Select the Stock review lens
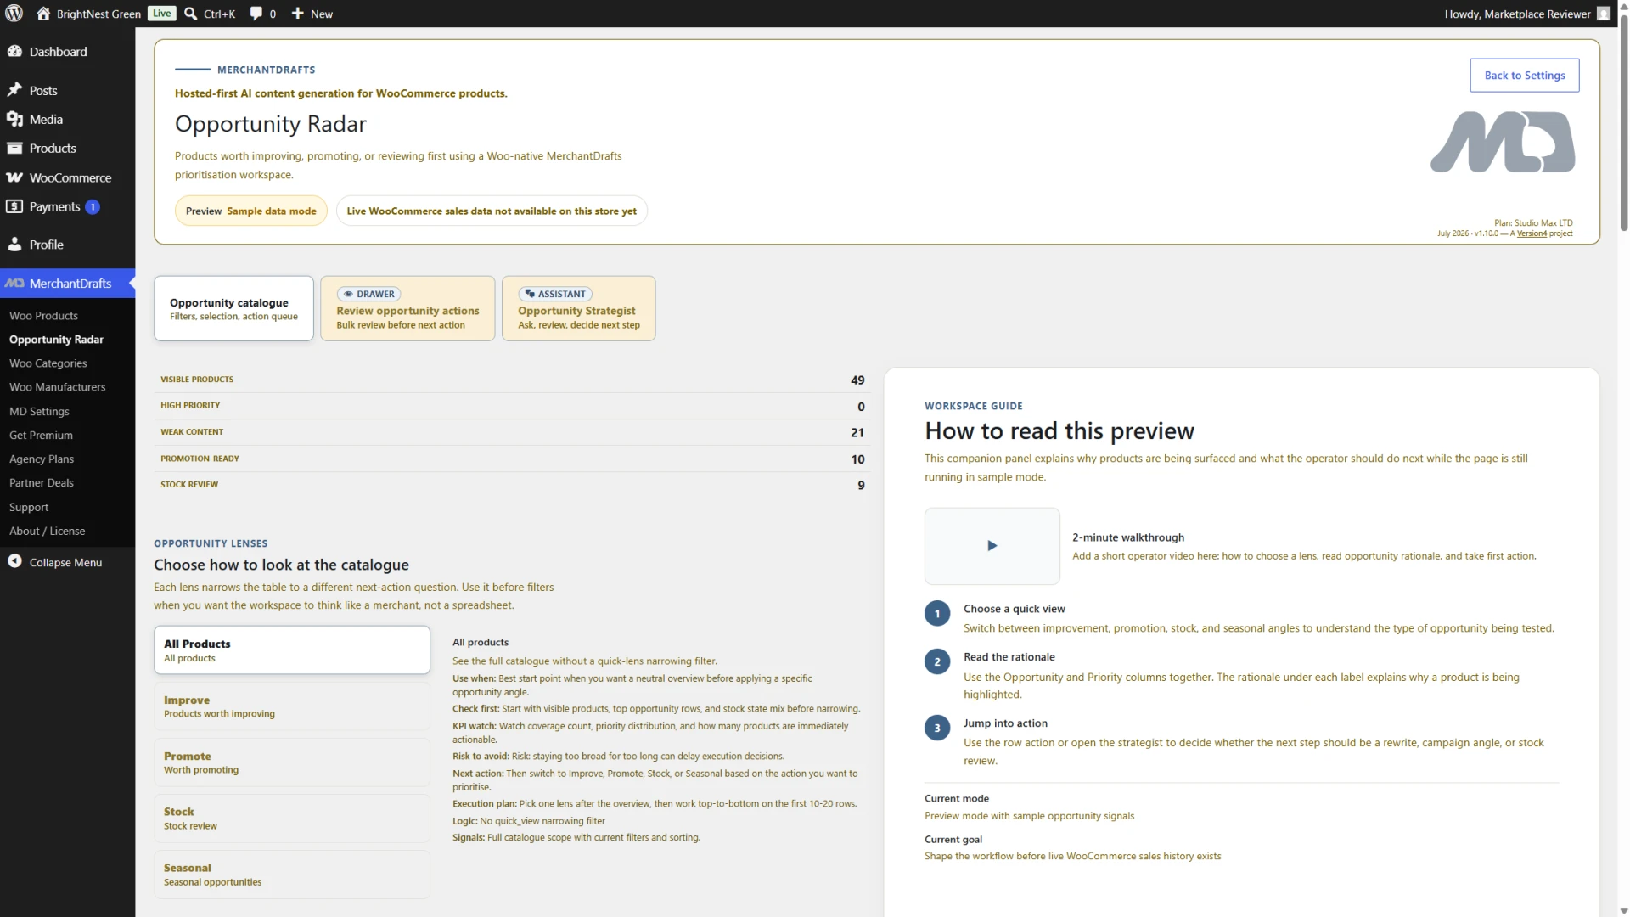 coord(292,819)
